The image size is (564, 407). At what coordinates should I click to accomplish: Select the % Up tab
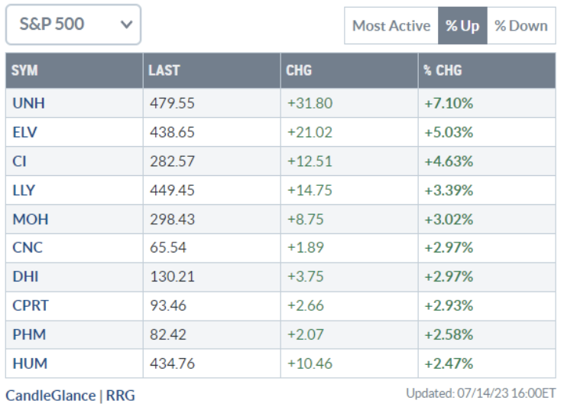pos(462,26)
